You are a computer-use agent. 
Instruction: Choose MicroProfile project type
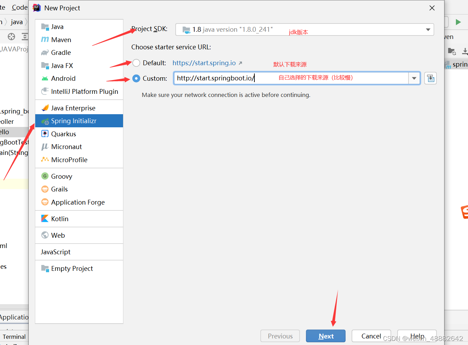click(79, 160)
